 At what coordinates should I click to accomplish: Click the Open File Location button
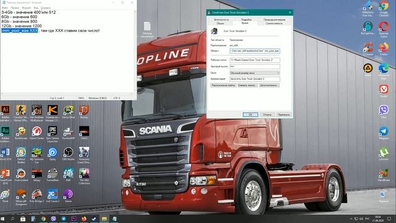pyautogui.click(x=223, y=85)
